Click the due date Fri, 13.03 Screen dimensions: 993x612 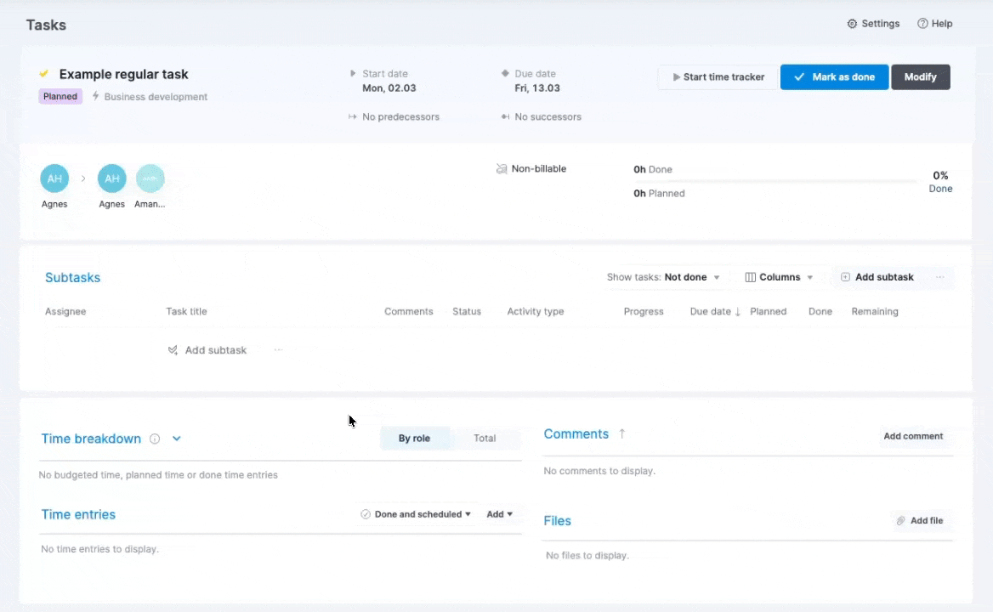(537, 88)
